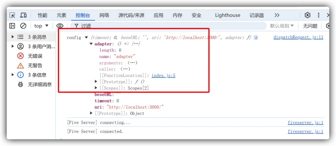Image resolution: width=336 pixels, height=146 pixels.
Task: Switch to the 性能 tab
Action: point(43,15)
